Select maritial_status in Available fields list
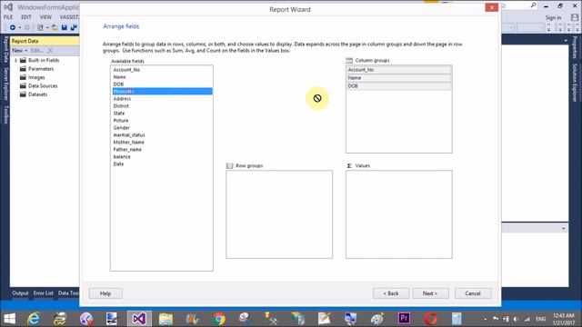 coord(162,135)
